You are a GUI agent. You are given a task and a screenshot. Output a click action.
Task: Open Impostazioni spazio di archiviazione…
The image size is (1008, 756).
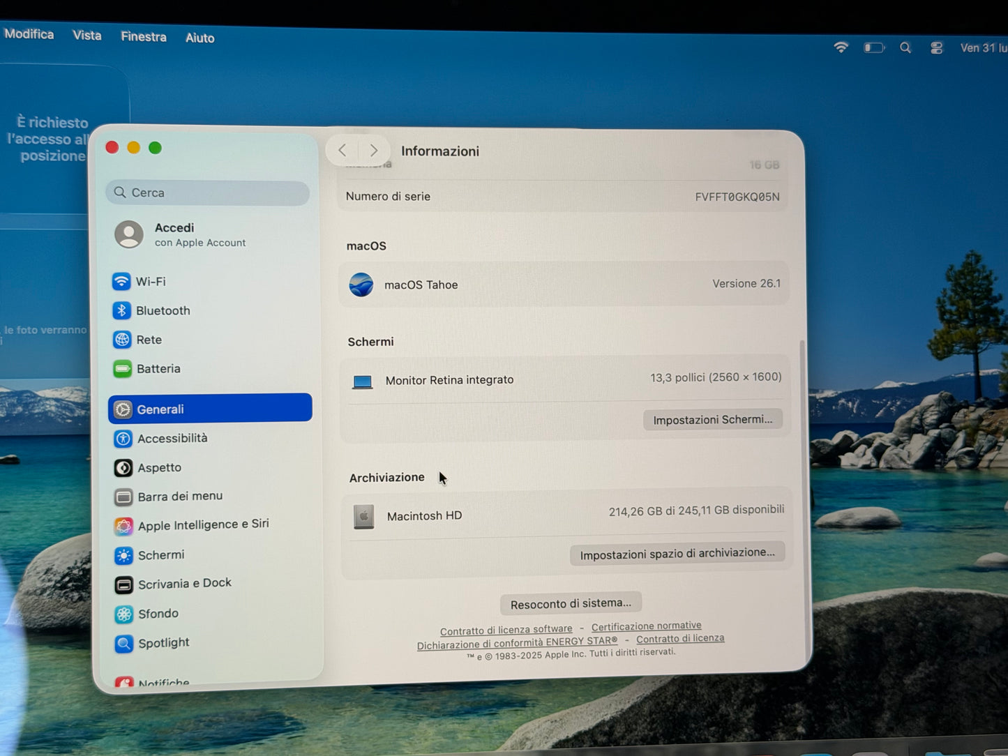(x=677, y=554)
